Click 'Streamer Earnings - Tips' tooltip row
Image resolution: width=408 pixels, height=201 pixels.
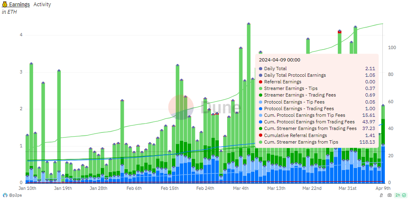click(x=317, y=89)
